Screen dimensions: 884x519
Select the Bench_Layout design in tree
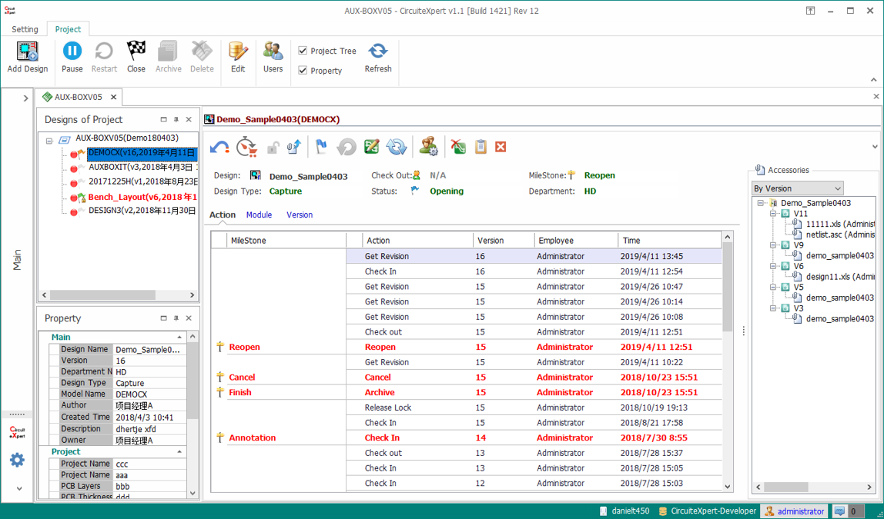[x=142, y=197]
